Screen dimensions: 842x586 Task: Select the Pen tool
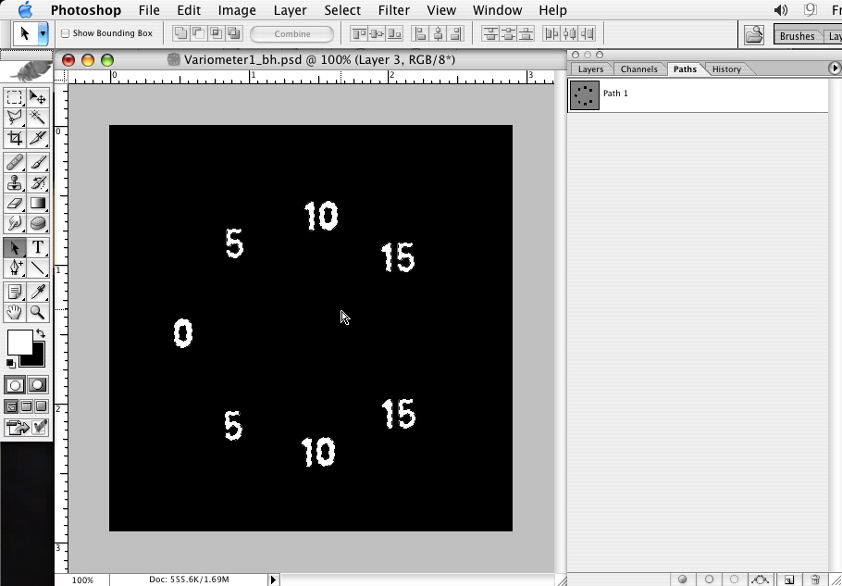pos(15,268)
